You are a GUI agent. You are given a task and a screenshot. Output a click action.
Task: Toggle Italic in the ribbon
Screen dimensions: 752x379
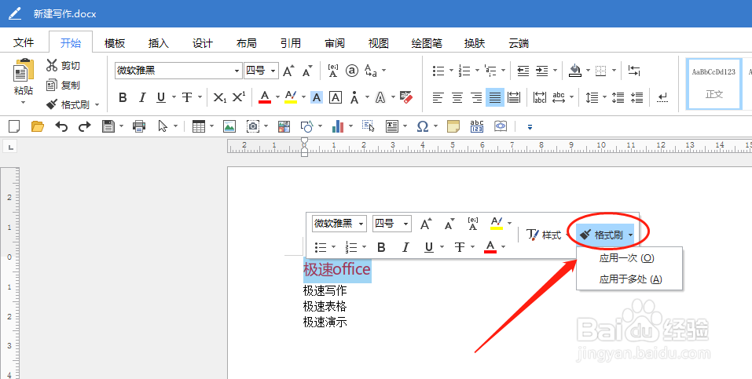[x=142, y=97]
